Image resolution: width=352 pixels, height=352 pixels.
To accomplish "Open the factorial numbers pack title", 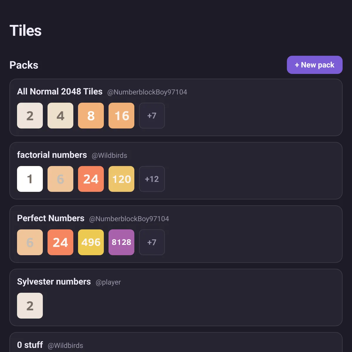I will (52, 155).
